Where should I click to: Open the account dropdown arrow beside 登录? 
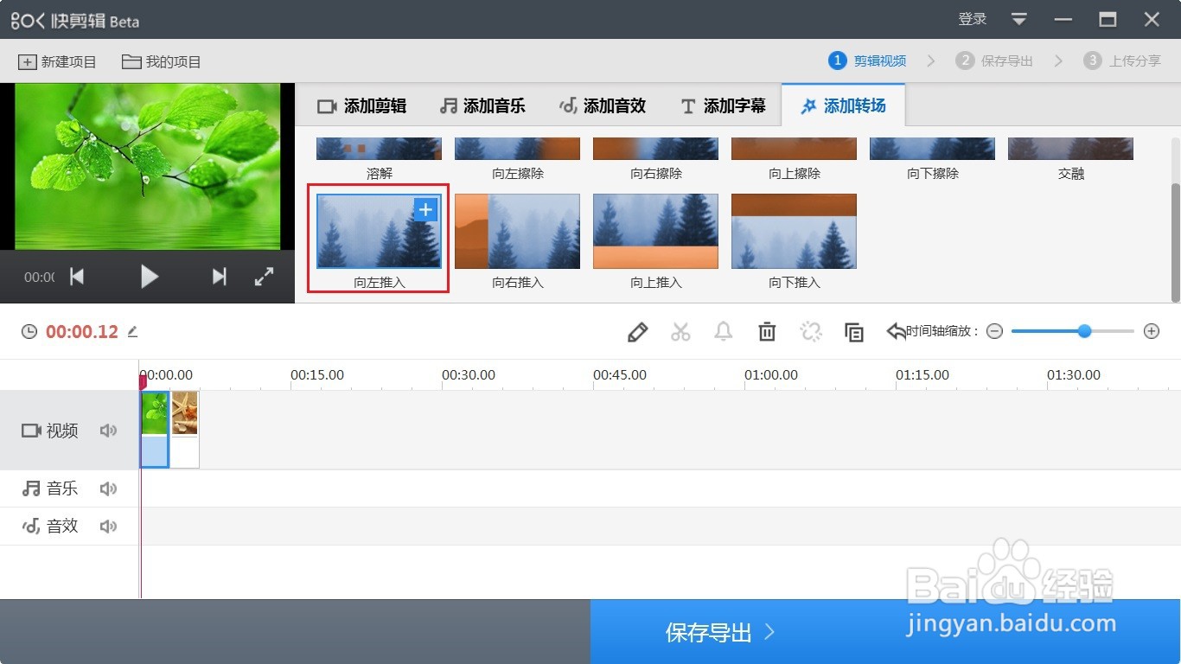point(1018,18)
